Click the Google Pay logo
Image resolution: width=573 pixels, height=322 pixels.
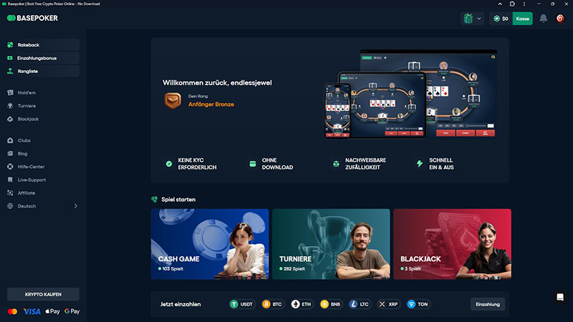click(72, 311)
